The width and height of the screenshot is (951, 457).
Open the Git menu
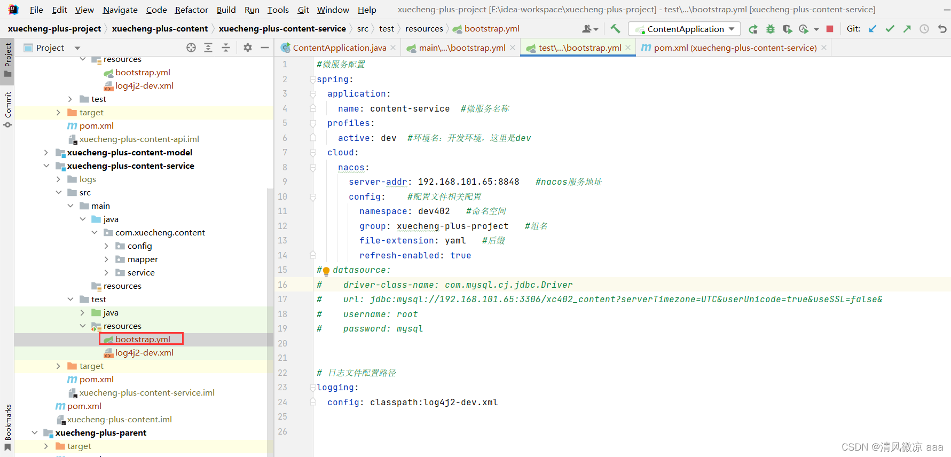[303, 10]
